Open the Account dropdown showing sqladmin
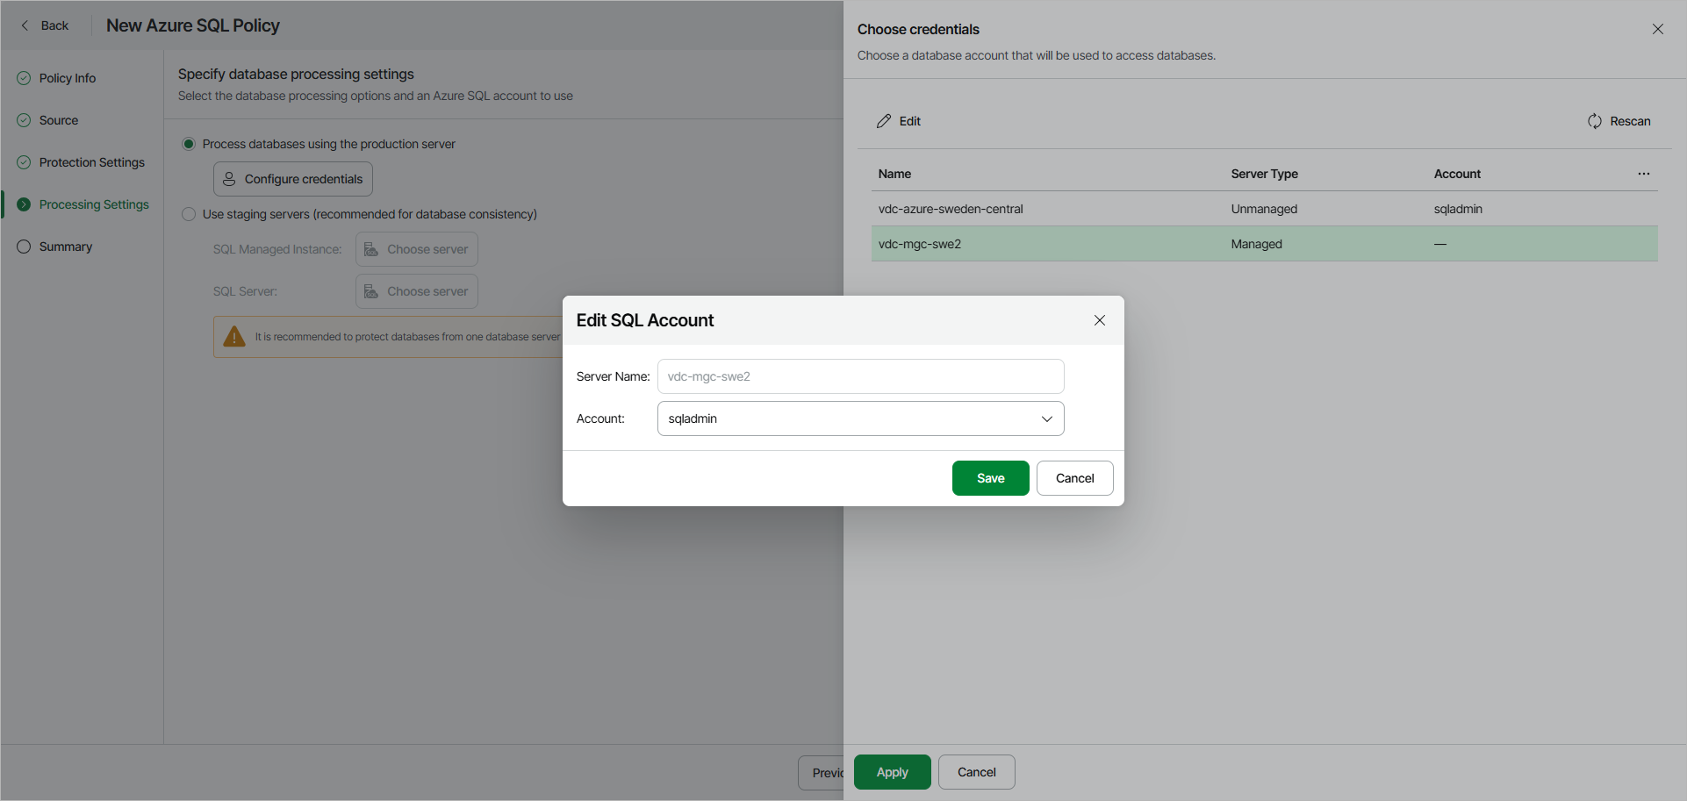The height and width of the screenshot is (801, 1687). coord(1046,418)
